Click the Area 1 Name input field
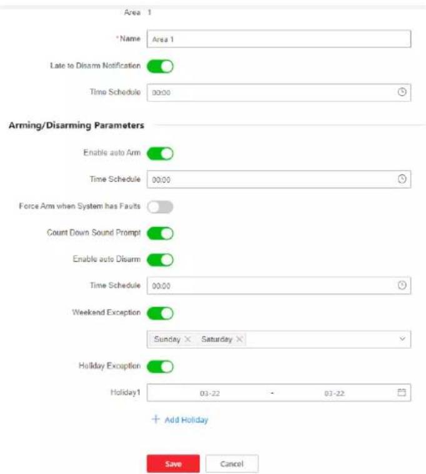The image size is (426, 474). pos(279,39)
